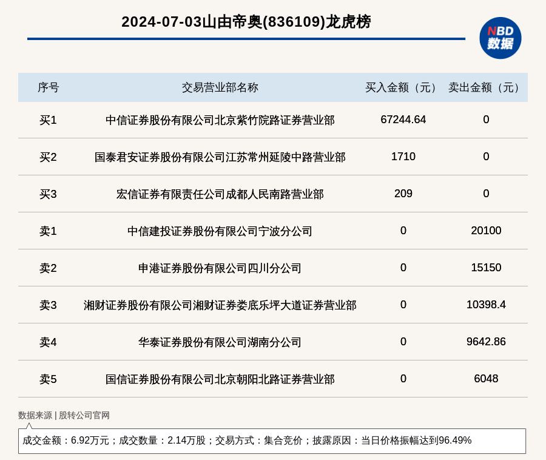Click the 交易营业部名称 column header
Image resolution: width=546 pixels, height=460 pixels.
[x=220, y=87]
